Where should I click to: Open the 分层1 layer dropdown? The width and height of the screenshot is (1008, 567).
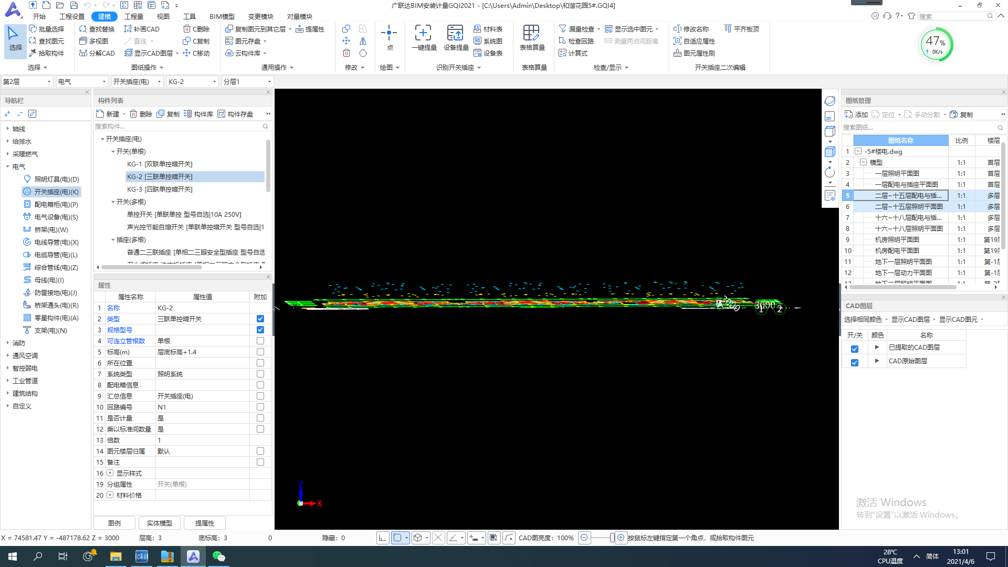[x=247, y=81]
